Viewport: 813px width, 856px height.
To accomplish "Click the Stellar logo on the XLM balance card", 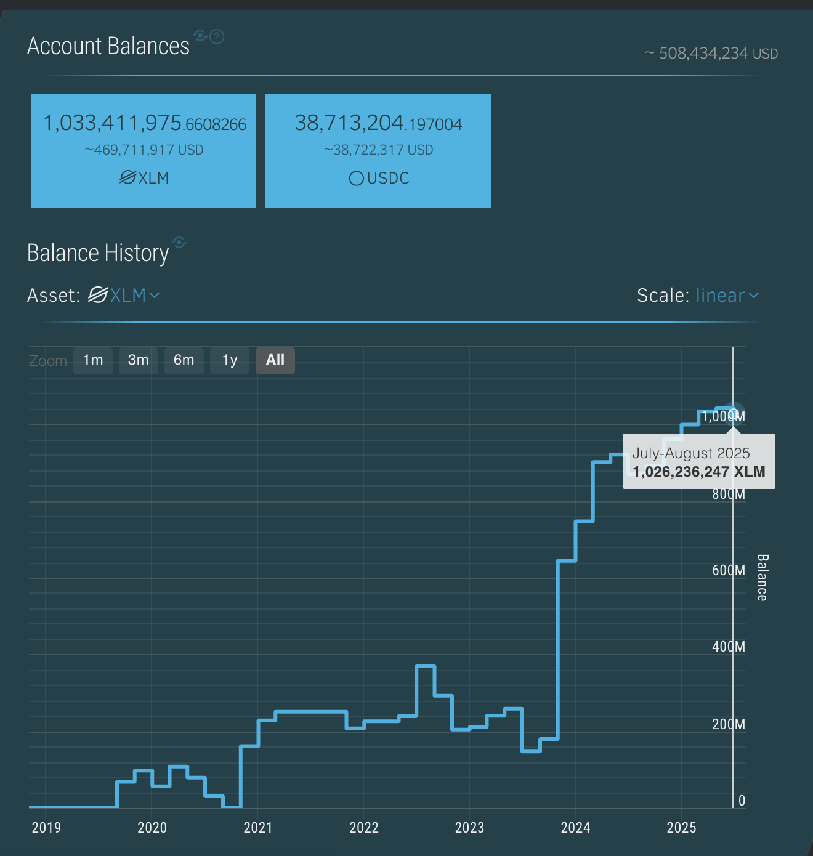I will [127, 177].
